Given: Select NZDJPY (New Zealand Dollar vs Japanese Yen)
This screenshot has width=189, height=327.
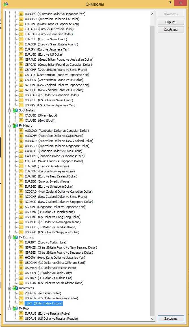Looking at the screenshot, I should (x=57, y=85).
